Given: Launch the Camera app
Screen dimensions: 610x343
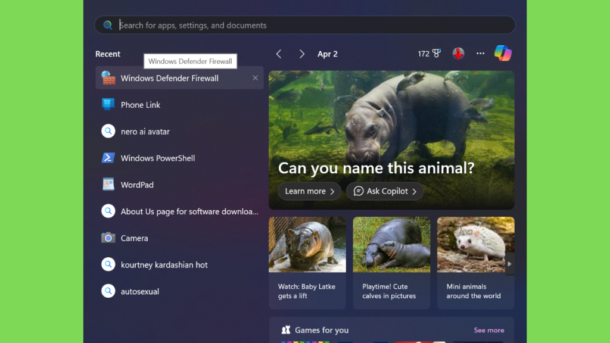Looking at the screenshot, I should point(179,238).
